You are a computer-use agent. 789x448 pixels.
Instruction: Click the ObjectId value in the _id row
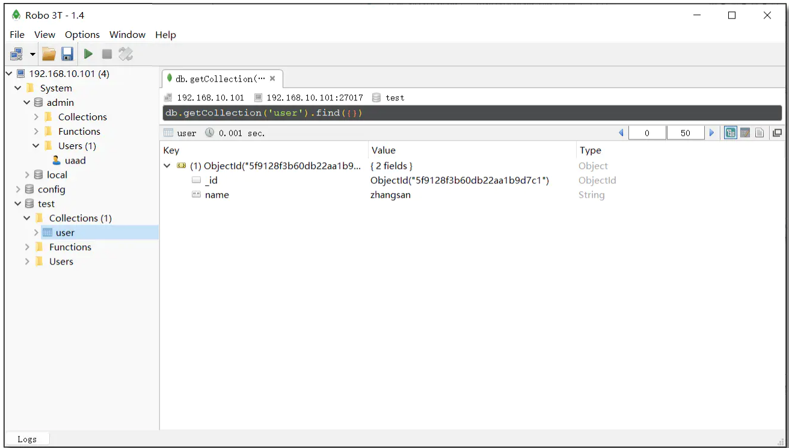pos(459,180)
